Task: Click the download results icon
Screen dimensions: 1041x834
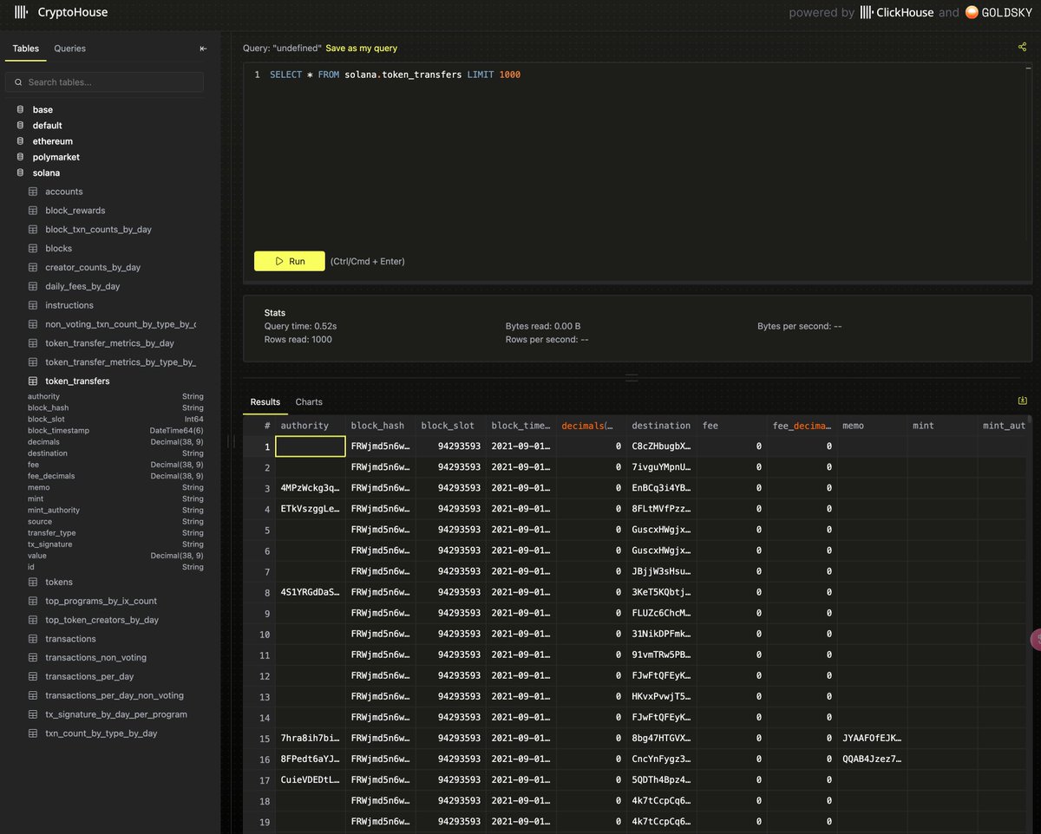Action: [x=1023, y=401]
